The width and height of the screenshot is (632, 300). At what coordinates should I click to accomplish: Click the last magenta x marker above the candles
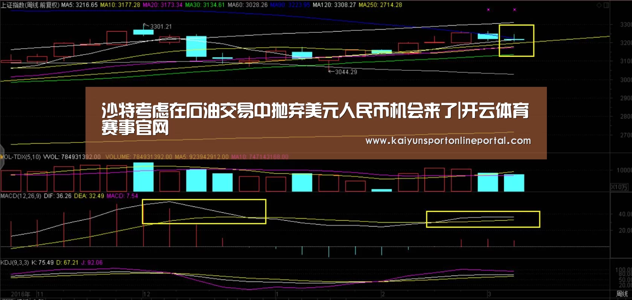pos(514,10)
